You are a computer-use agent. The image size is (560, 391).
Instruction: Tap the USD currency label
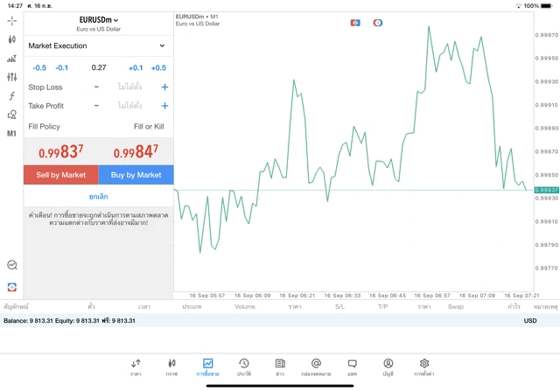tap(530, 321)
